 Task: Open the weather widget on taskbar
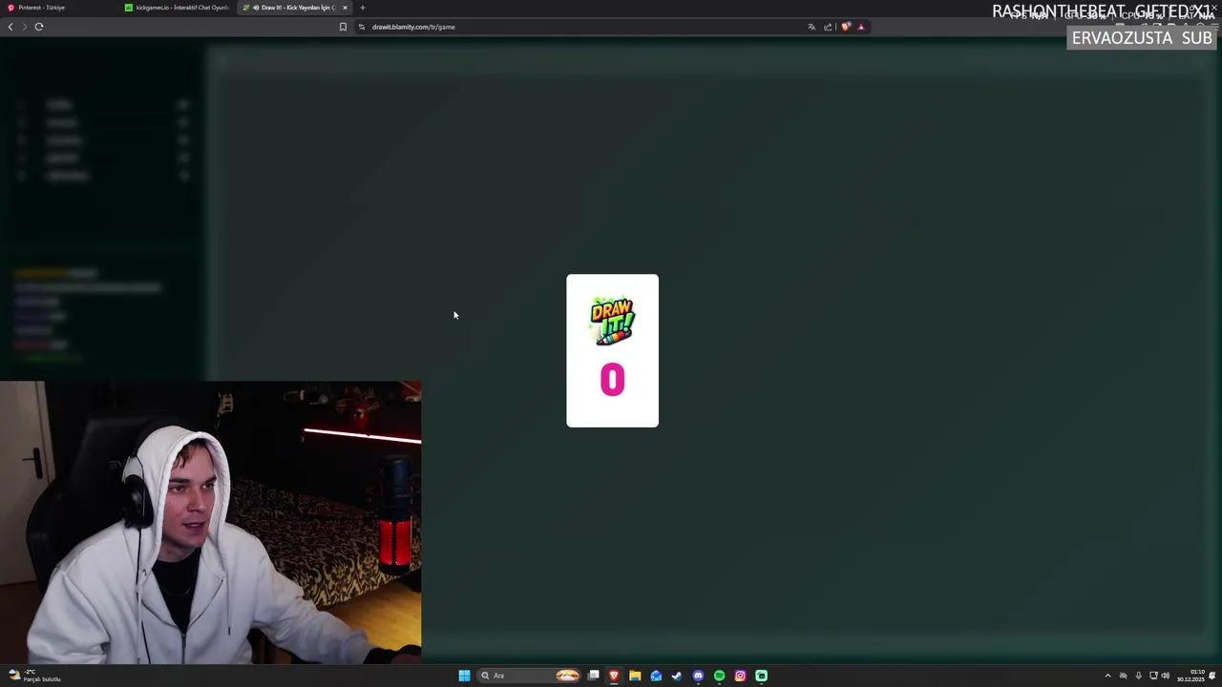(x=34, y=676)
